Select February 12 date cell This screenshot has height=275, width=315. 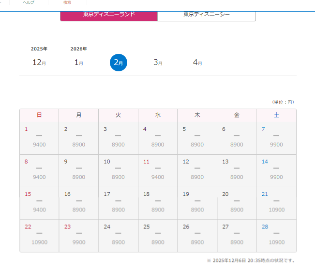tap(197, 171)
